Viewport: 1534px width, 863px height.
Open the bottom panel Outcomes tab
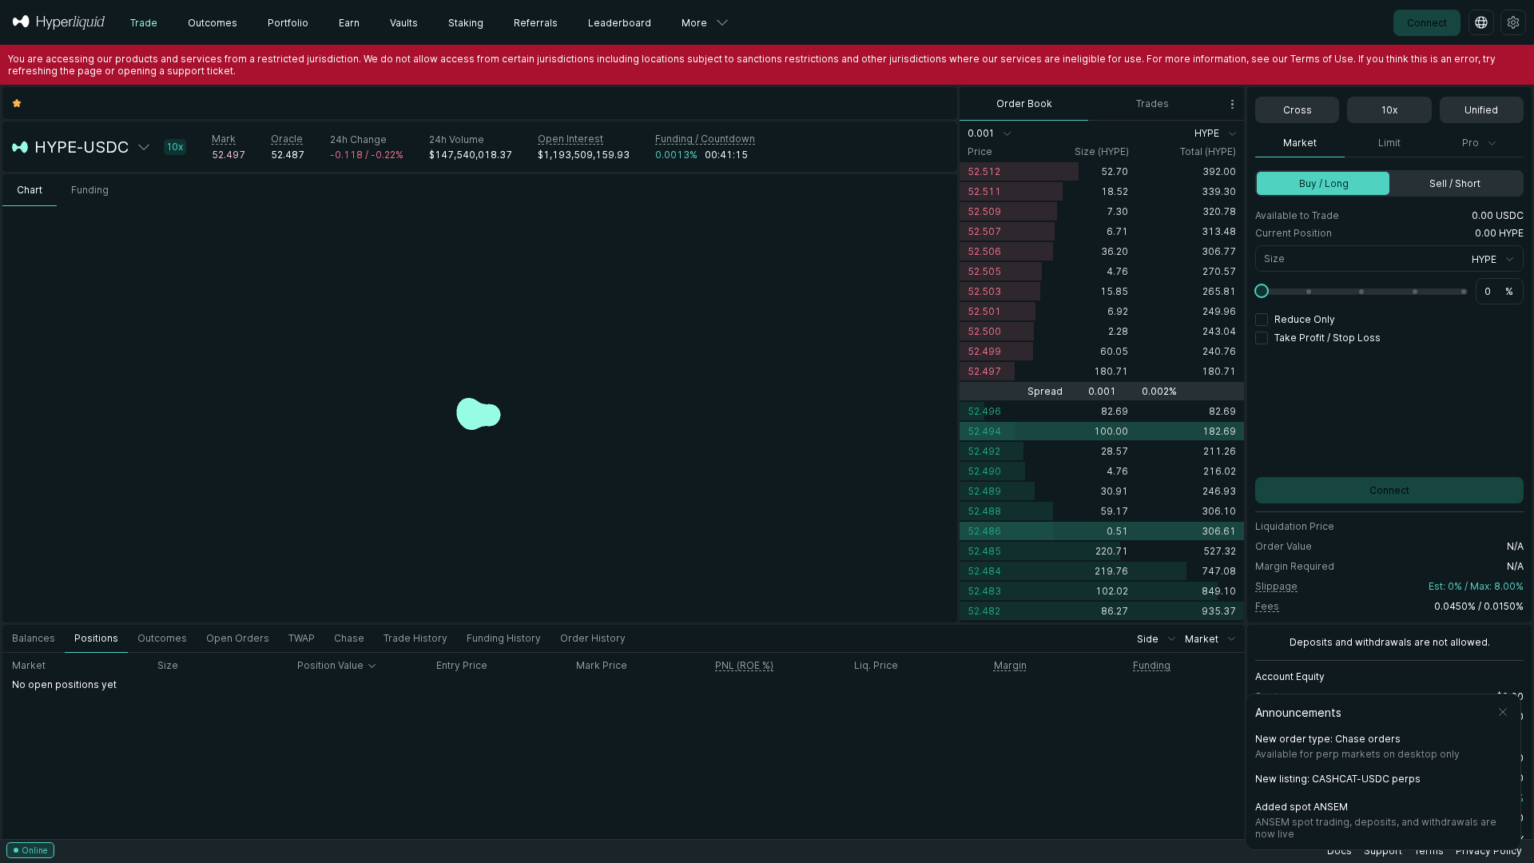tap(162, 638)
